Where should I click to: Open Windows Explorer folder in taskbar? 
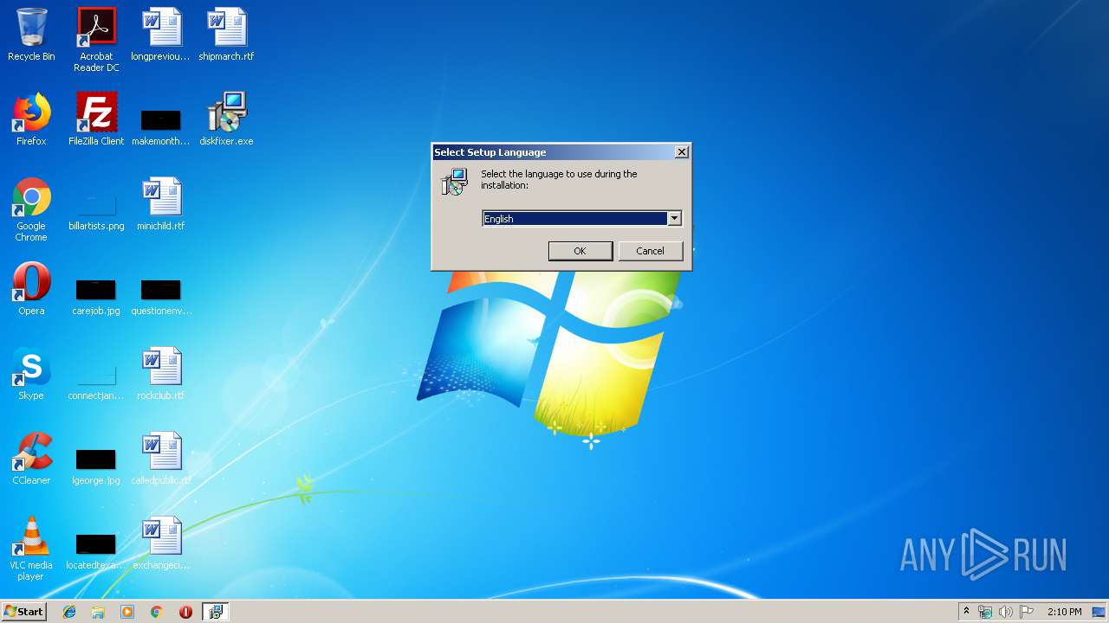tap(98, 612)
